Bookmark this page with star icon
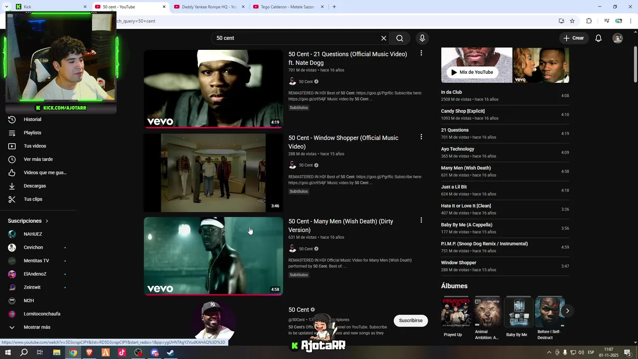The width and height of the screenshot is (638, 359). pos(572,21)
